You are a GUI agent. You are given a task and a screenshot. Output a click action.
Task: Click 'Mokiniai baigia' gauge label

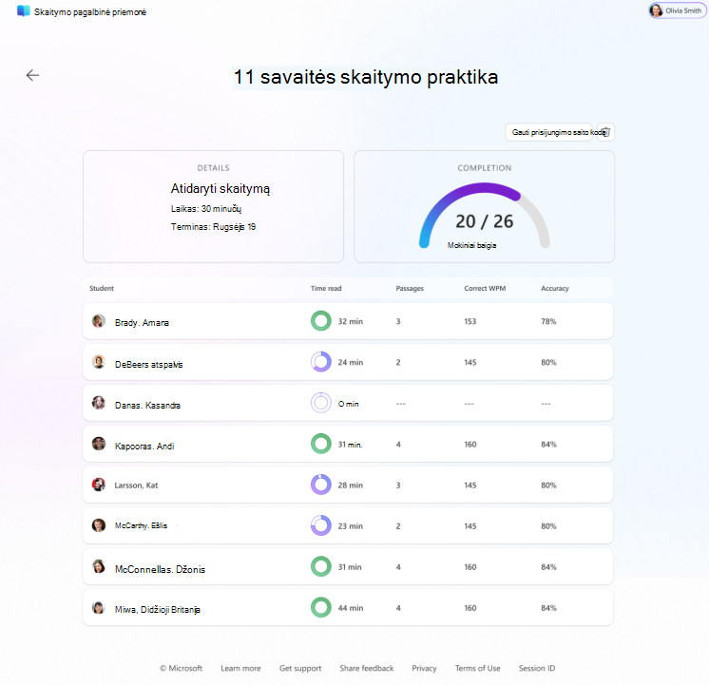[x=471, y=245]
